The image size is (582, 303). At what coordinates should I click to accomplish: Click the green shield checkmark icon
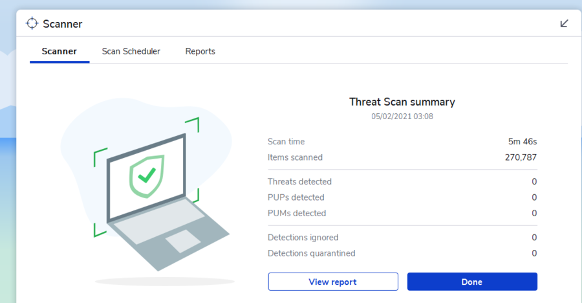coord(147,176)
